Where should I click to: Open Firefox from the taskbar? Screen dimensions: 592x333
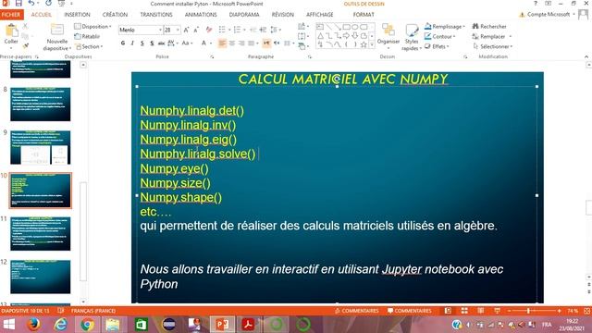[x=33, y=325]
